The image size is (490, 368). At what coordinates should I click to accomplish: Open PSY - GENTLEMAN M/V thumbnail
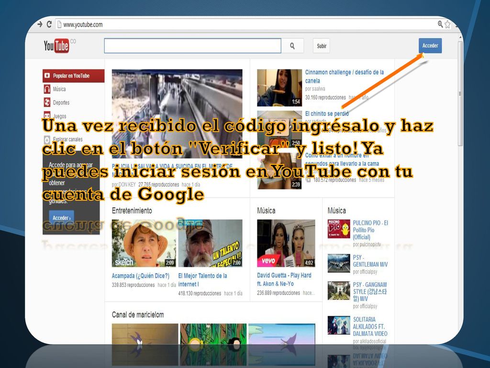[339, 263]
